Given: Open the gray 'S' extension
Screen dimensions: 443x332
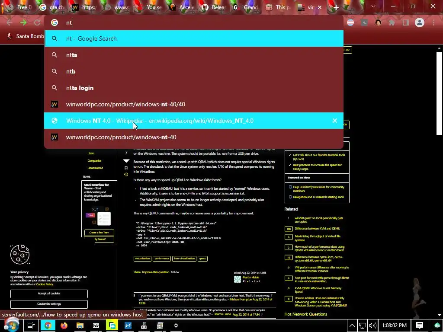Looking at the screenshot, I should [364, 22].
